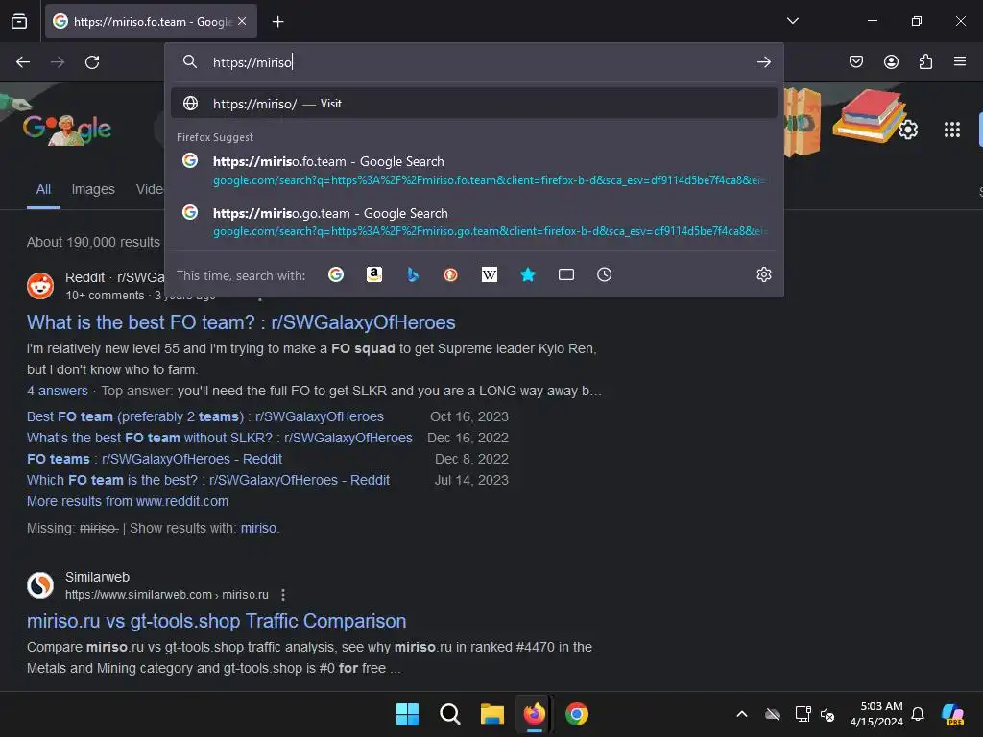This screenshot has width=983, height=737.
Task: Open the clock showing 5:03 AM
Action: [x=876, y=714]
